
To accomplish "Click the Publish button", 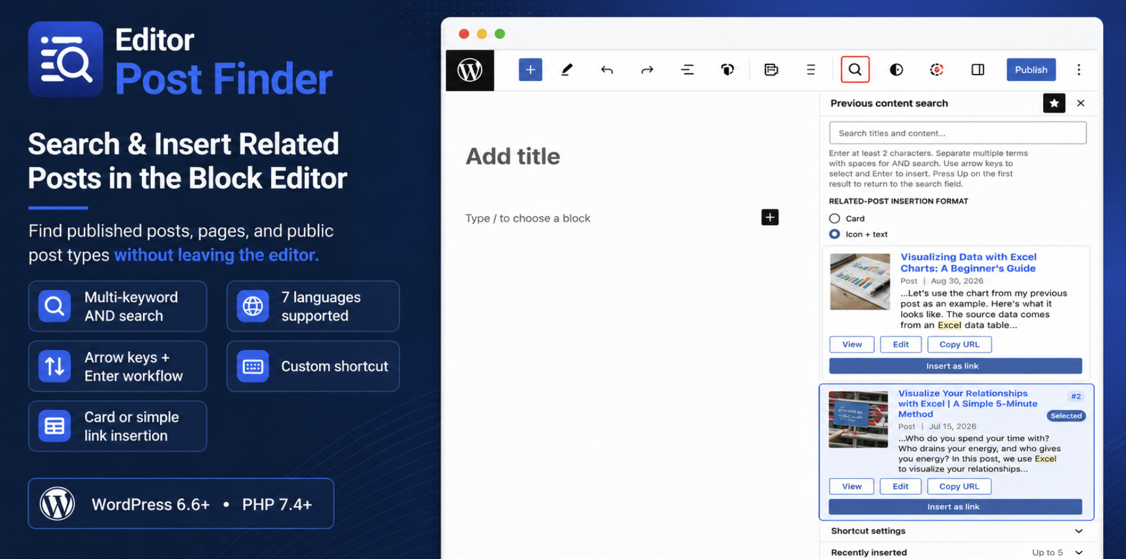I will (1031, 70).
